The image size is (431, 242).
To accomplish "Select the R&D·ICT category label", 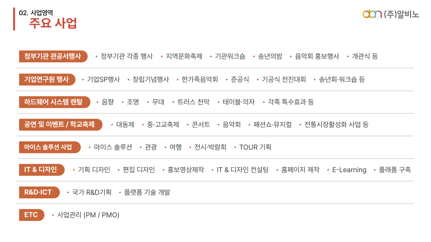I will [38, 192].
